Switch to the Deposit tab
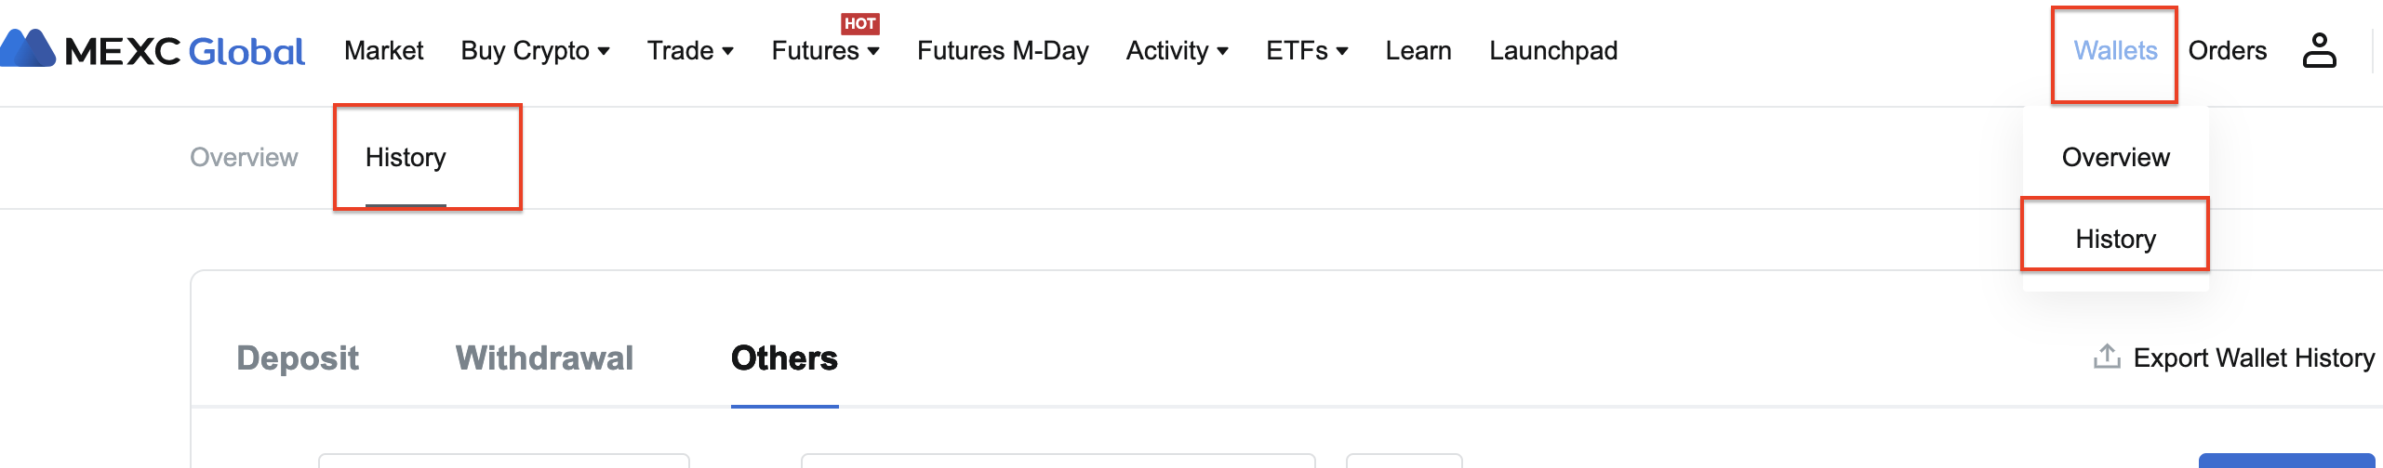Viewport: 2383px width, 468px height. 298,357
